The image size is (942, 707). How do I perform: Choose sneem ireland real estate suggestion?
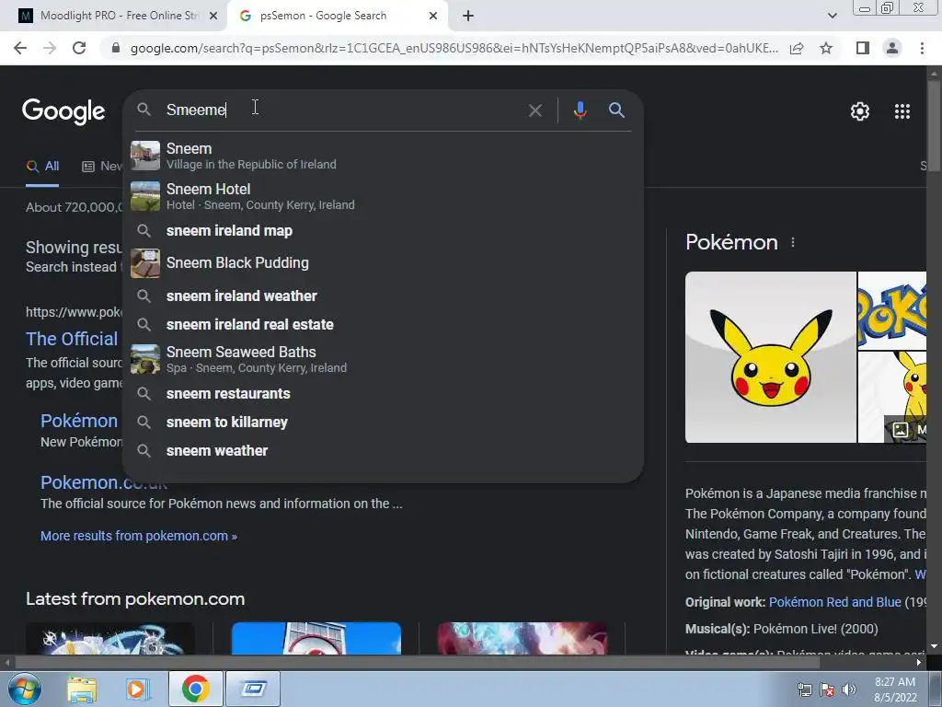[383, 325]
